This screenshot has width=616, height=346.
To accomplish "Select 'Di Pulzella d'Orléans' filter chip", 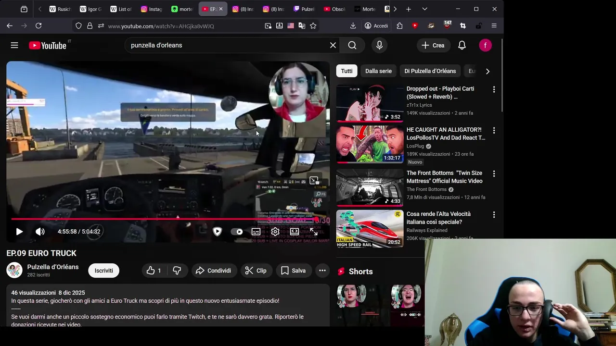I will coord(430,71).
